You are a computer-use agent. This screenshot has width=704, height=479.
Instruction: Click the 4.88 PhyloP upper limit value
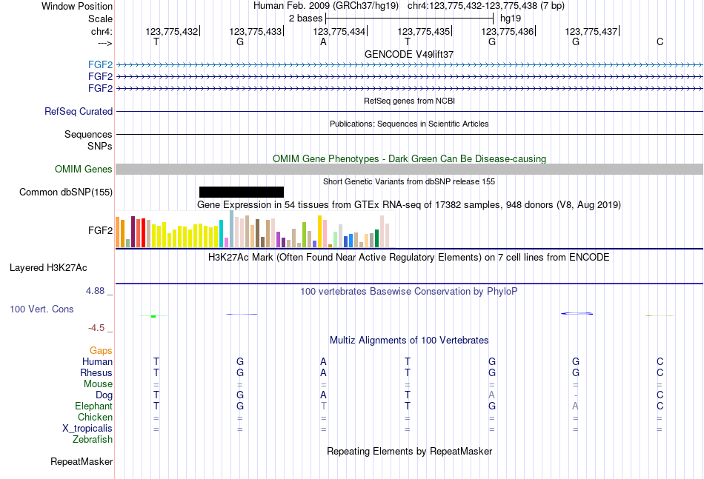click(95, 291)
